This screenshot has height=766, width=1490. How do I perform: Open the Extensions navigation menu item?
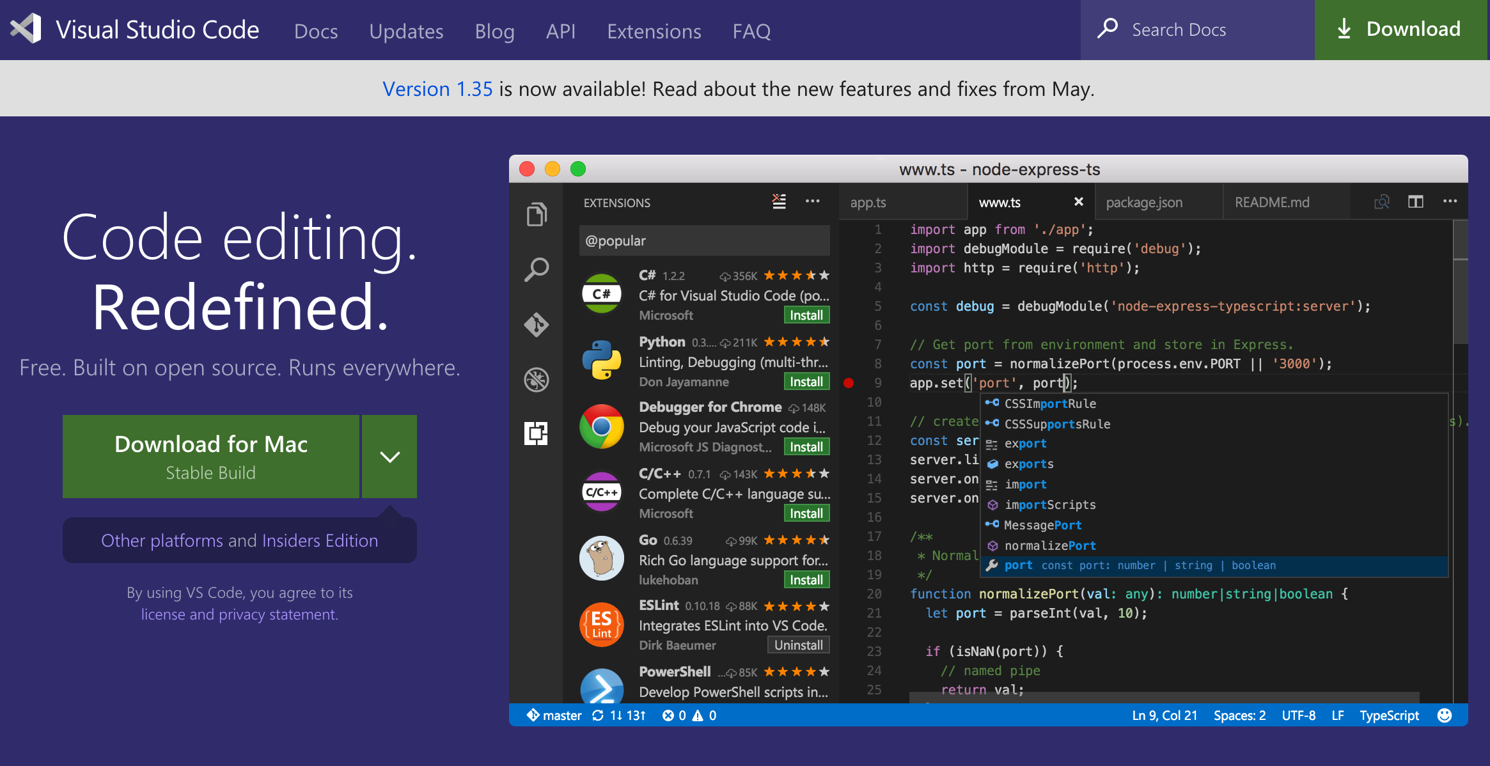tap(654, 31)
